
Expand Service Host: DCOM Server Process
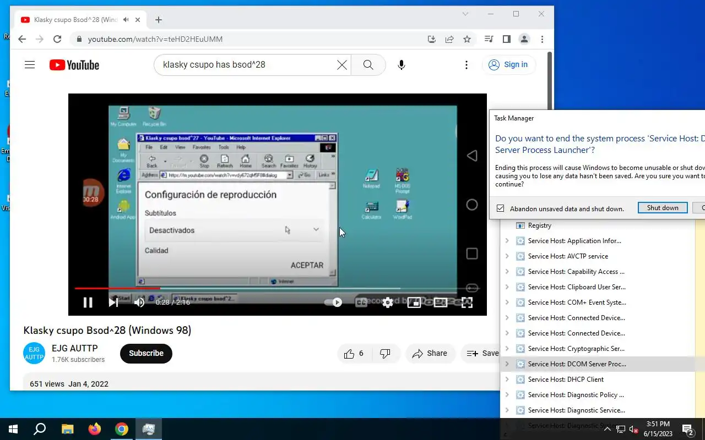(x=507, y=364)
